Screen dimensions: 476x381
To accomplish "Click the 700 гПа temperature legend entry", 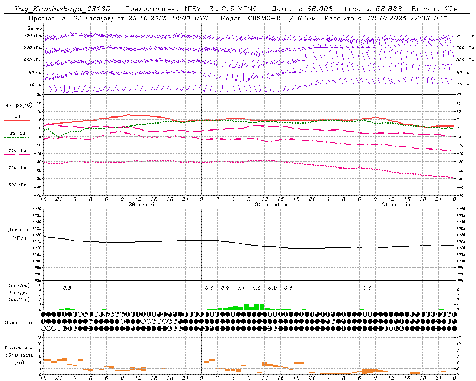I will pos(17,168).
